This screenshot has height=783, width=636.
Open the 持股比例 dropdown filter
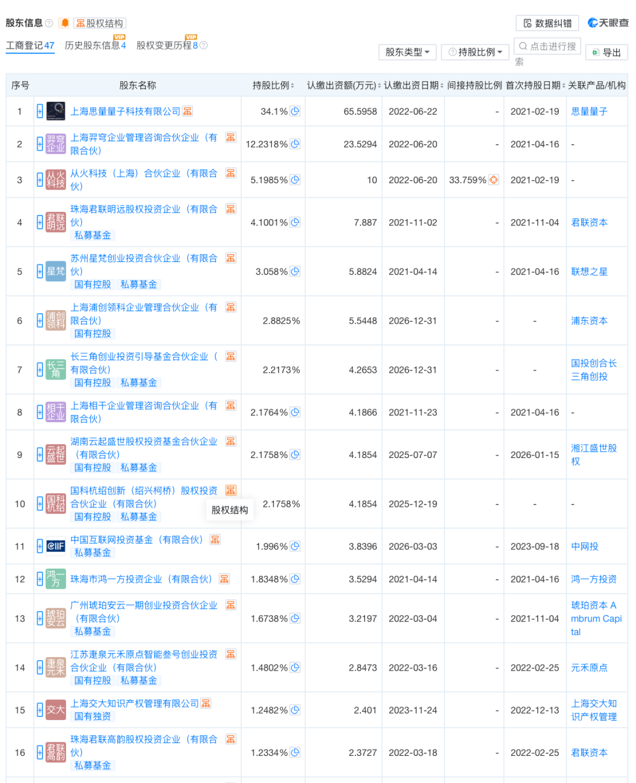[x=475, y=52]
